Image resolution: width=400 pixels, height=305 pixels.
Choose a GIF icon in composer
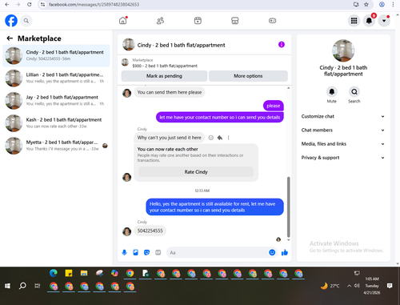[x=158, y=252]
